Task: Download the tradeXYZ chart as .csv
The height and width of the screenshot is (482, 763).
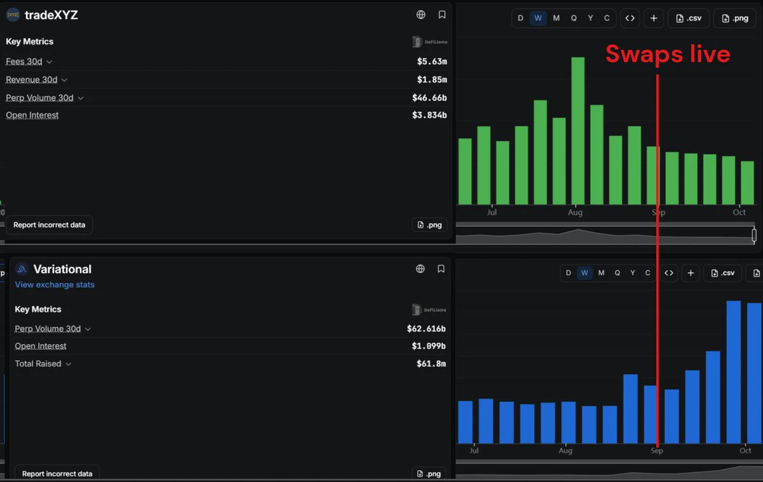Action: [x=689, y=18]
